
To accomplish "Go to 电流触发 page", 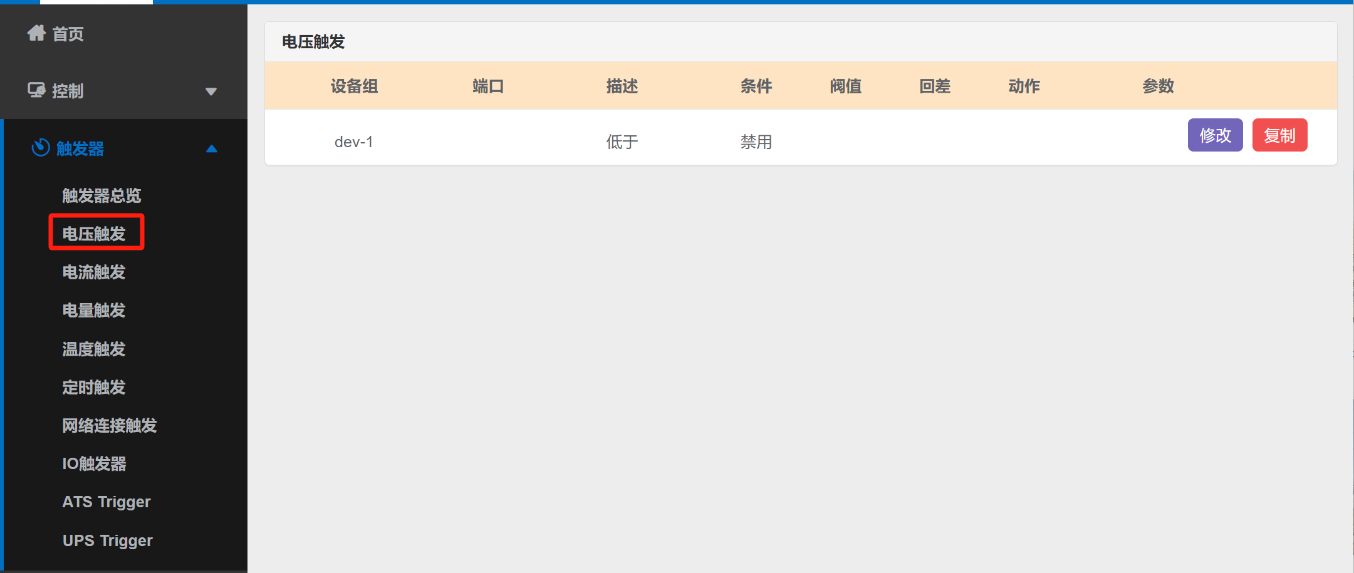I will (x=94, y=272).
